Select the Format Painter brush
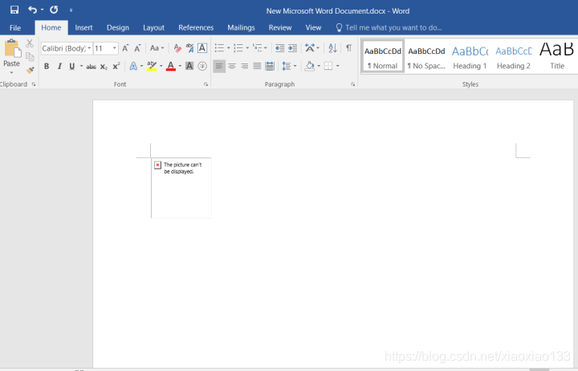Image resolution: width=578 pixels, height=371 pixels. click(x=30, y=70)
